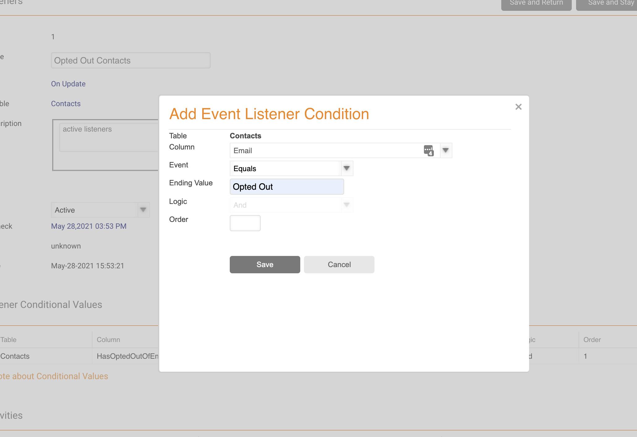Click the password manager icon in Column field
The image size is (637, 437).
(428, 151)
